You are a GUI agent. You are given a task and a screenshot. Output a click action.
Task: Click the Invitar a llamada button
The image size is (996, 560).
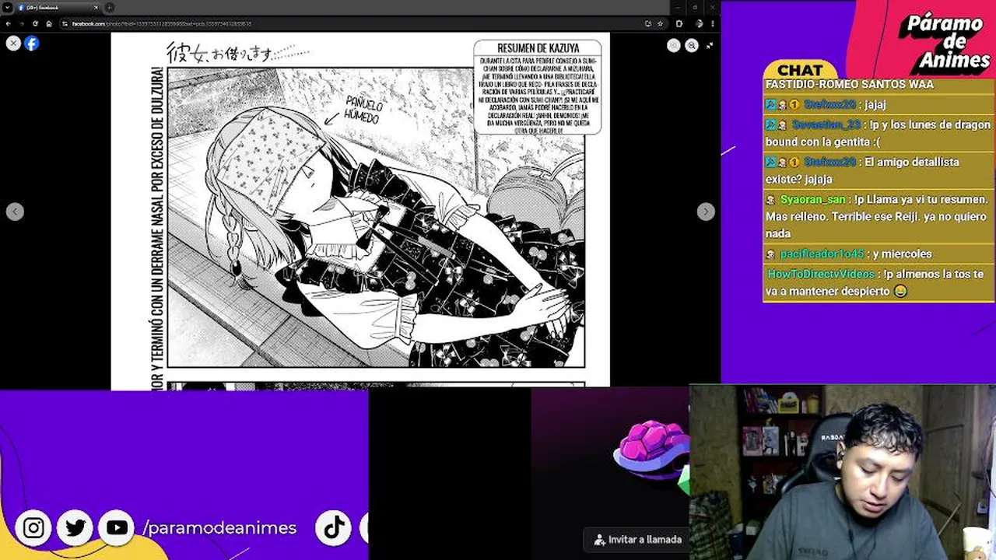tap(637, 539)
